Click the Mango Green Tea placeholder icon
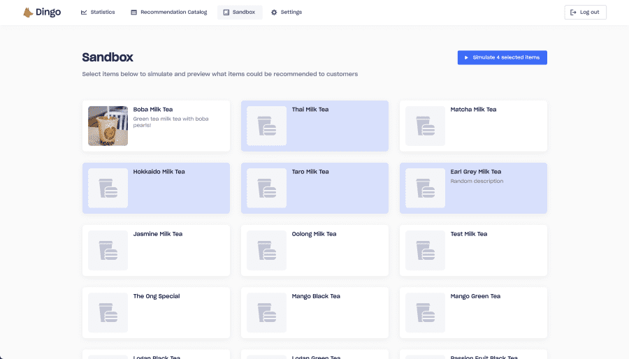629x359 pixels. [425, 312]
